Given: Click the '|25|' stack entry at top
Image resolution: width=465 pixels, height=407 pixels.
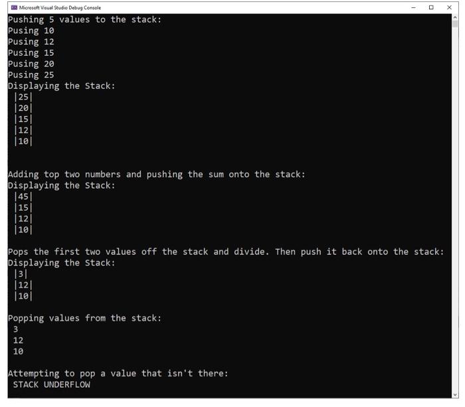Looking at the screenshot, I should tap(23, 97).
